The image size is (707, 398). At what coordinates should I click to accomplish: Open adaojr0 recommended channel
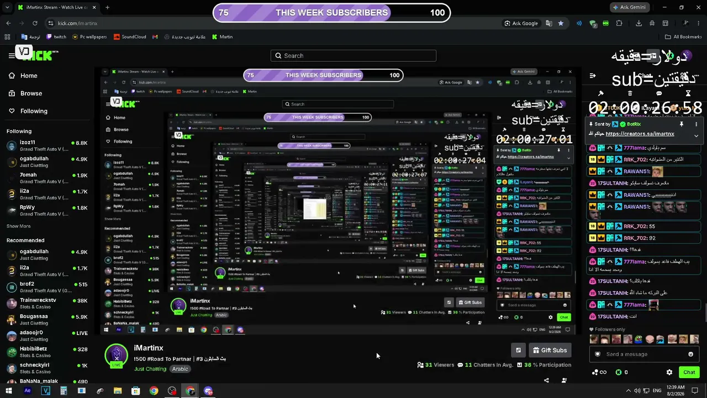[x=47, y=336]
